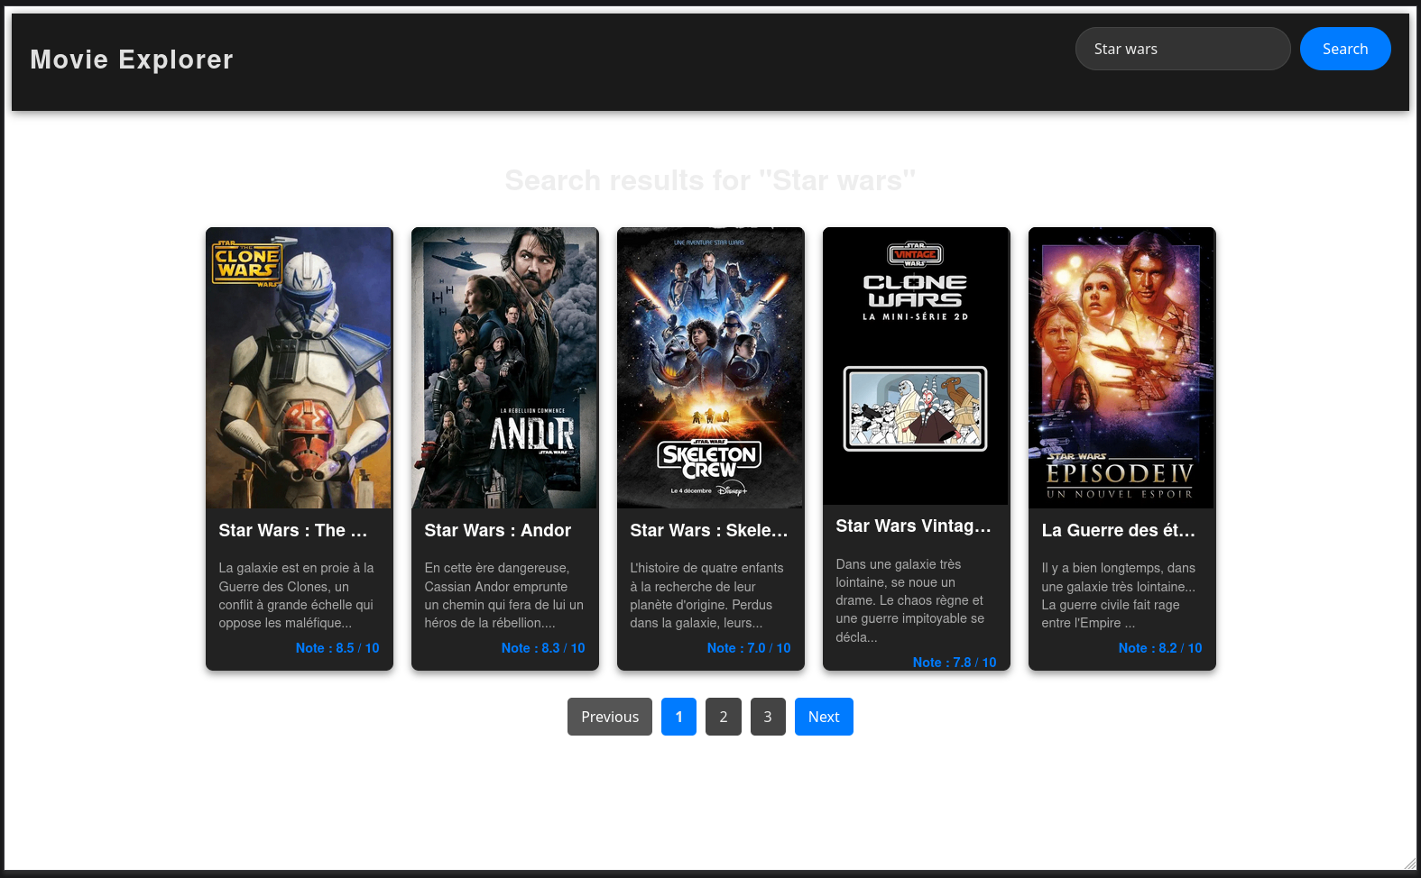Click the Movie Explorer title

pyautogui.click(x=132, y=59)
